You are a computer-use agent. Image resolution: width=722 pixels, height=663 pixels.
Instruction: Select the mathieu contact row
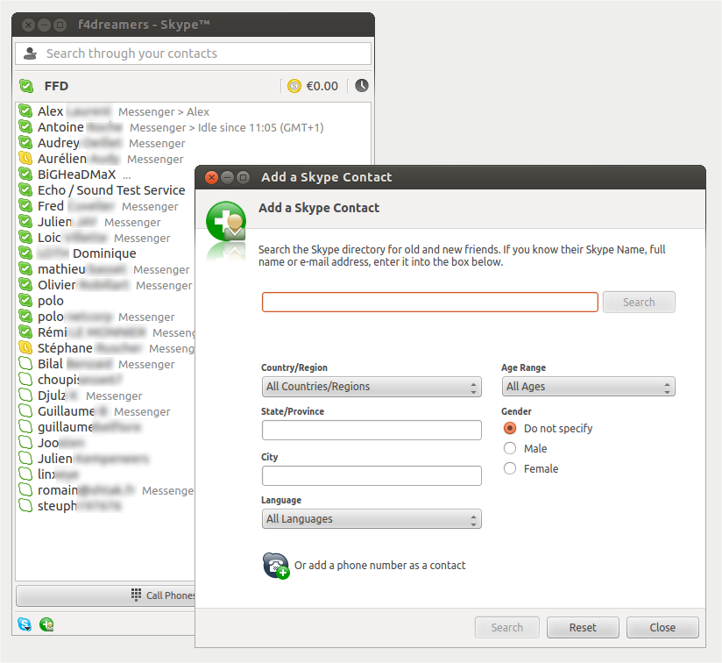pos(106,269)
